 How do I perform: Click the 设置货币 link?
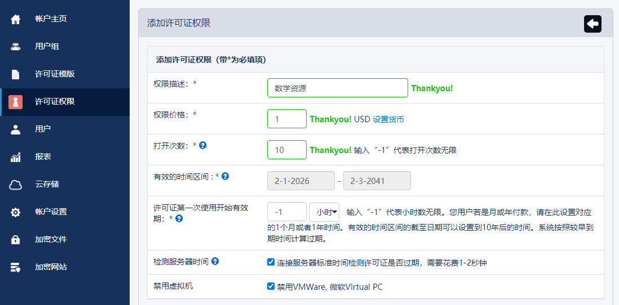tap(388, 119)
